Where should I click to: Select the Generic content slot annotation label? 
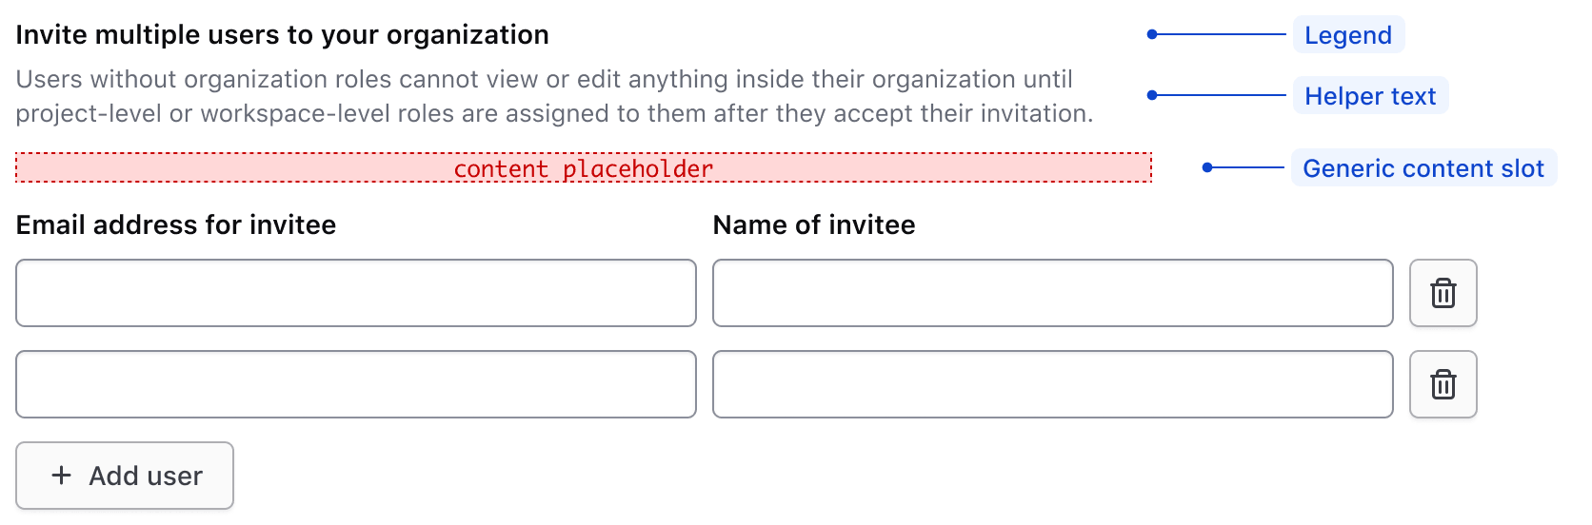click(x=1423, y=168)
